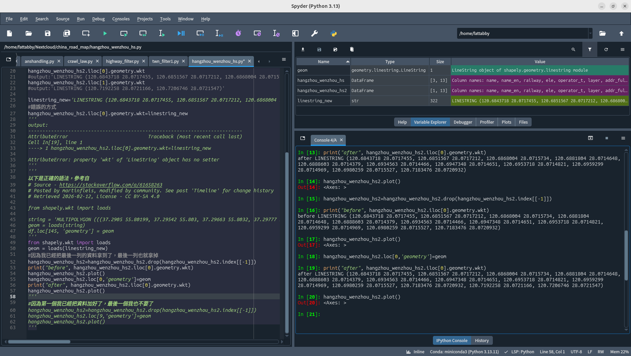631x356 pixels.
Task: Open the Consoles menu
Action: click(121, 19)
